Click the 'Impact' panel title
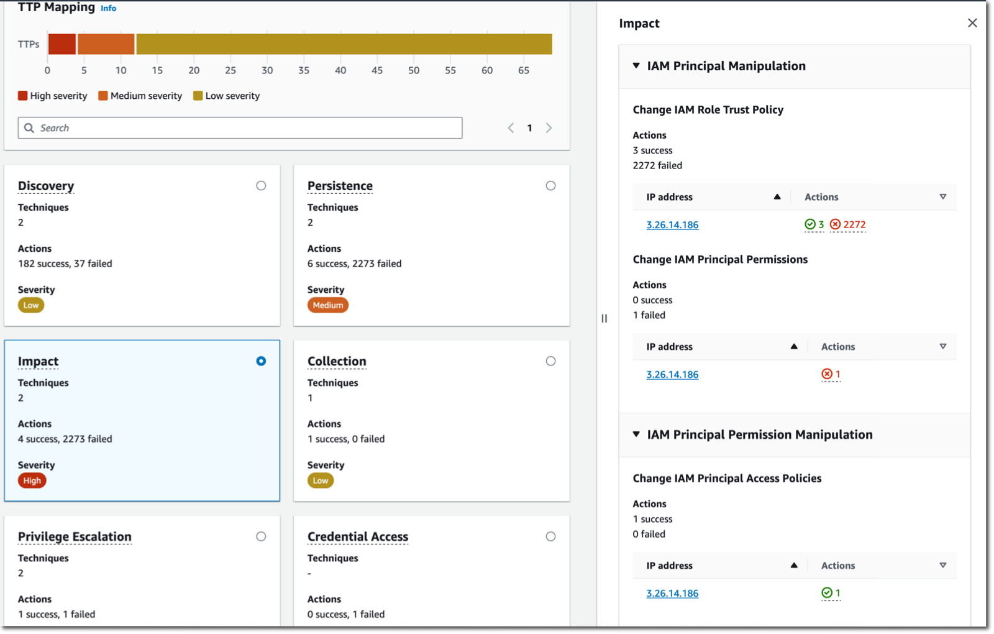 tap(639, 24)
